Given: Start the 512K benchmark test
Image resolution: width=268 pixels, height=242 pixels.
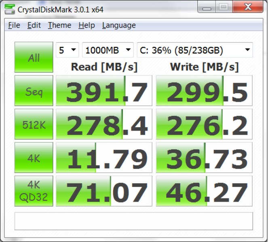Looking at the screenshot, I should [34, 124].
